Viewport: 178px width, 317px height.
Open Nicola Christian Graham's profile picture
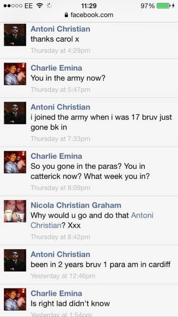(15, 211)
